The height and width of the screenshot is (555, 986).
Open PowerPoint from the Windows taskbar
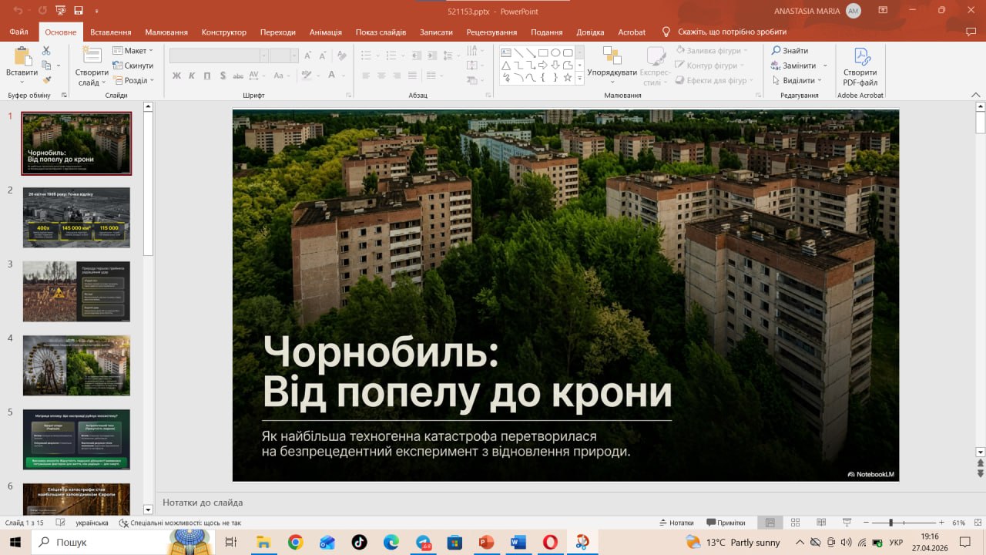point(486,543)
